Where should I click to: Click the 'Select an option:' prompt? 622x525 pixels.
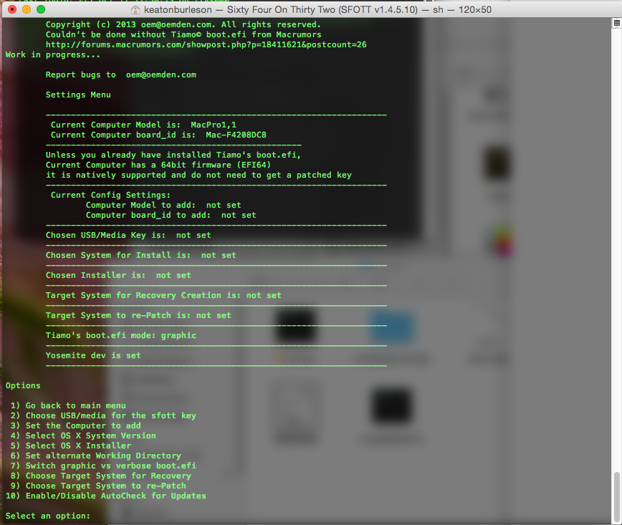pos(47,516)
